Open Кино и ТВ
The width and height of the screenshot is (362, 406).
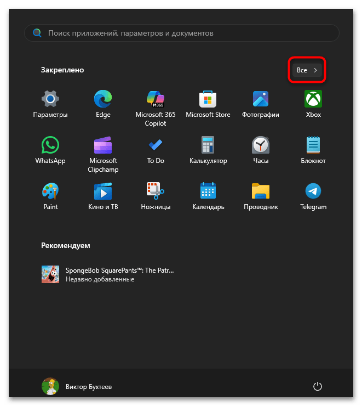[103, 196]
